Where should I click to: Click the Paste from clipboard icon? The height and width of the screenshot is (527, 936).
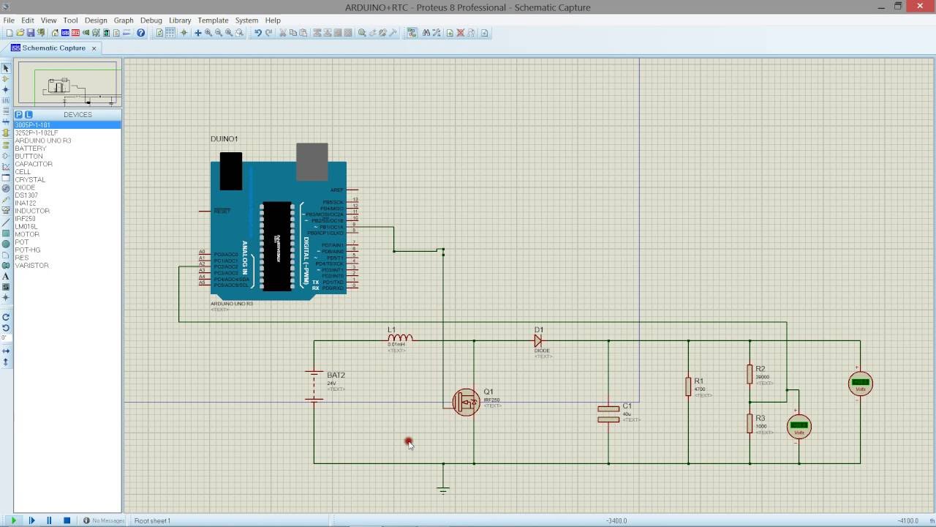[303, 33]
